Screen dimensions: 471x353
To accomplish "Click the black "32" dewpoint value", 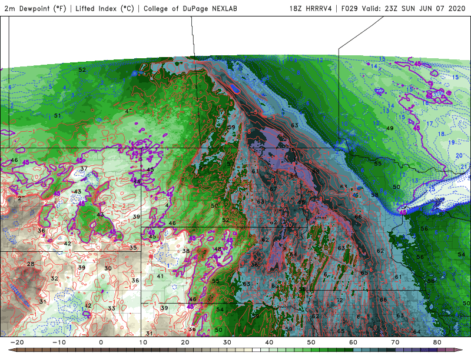I will pyautogui.click(x=54, y=278).
